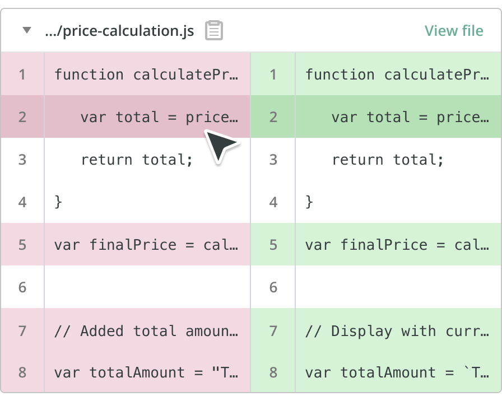
Task: Click removed 'var finalPrice' line on left
Action: (x=146, y=245)
